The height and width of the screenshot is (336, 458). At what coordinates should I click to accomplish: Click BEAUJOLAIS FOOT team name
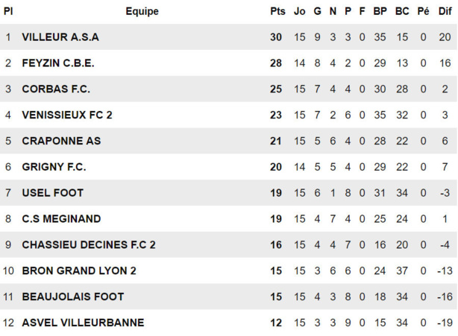coord(73,297)
